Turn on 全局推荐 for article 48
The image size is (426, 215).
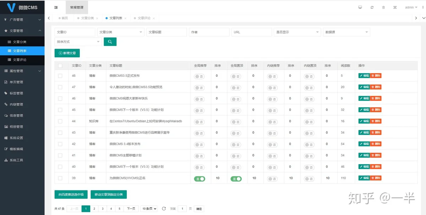[200, 76]
